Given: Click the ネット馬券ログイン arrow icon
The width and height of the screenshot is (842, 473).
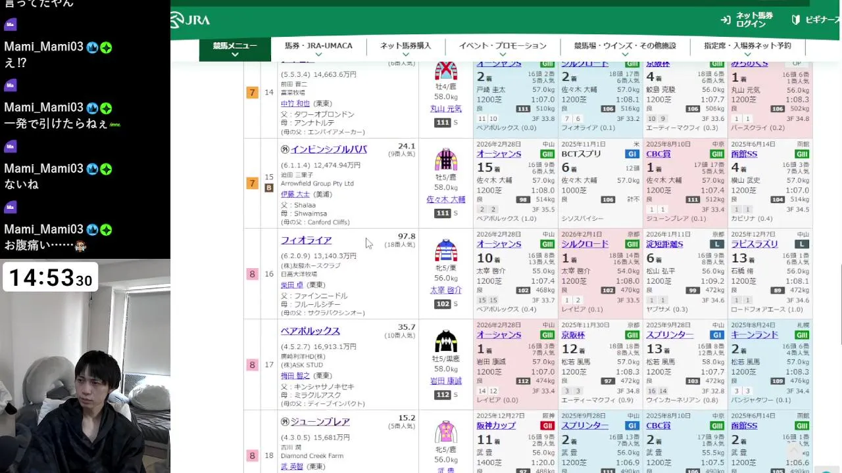Looking at the screenshot, I should point(726,20).
